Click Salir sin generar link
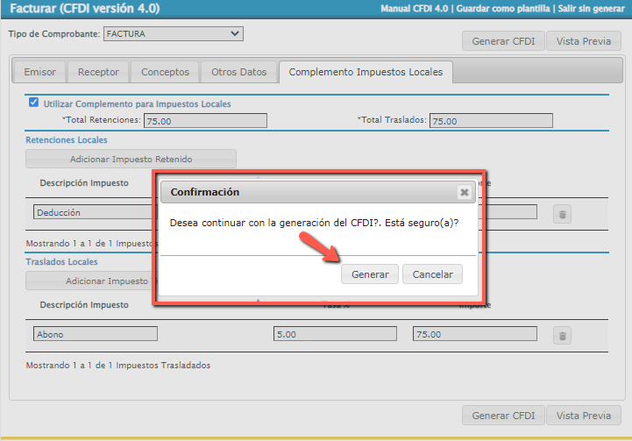The image size is (632, 441). tap(591, 9)
